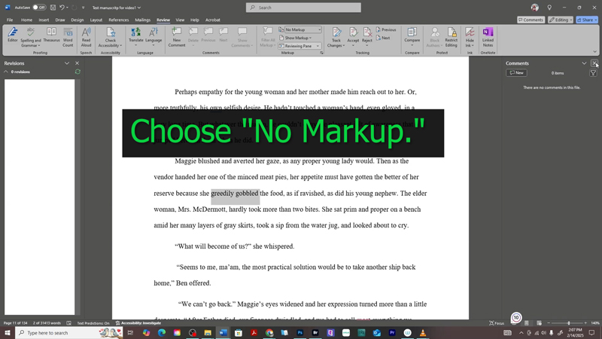Open the Translate menu

tap(135, 36)
